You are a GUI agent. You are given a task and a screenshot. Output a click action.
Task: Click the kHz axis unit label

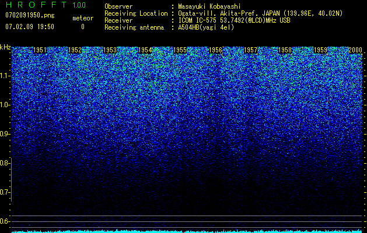coord(5,47)
